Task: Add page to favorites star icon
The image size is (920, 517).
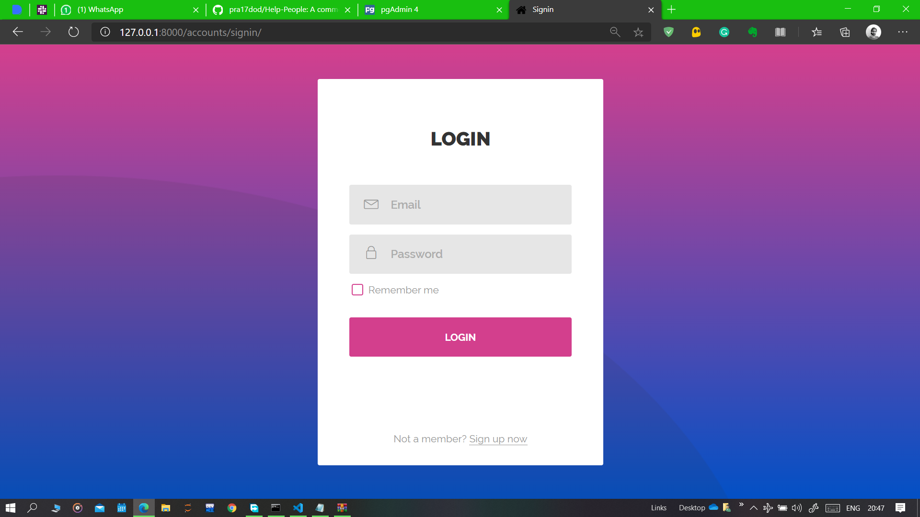Action: 638,32
